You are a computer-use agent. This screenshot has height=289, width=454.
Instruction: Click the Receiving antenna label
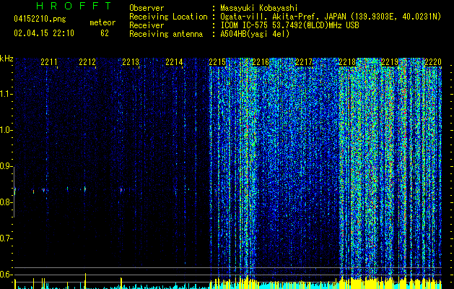[166, 34]
